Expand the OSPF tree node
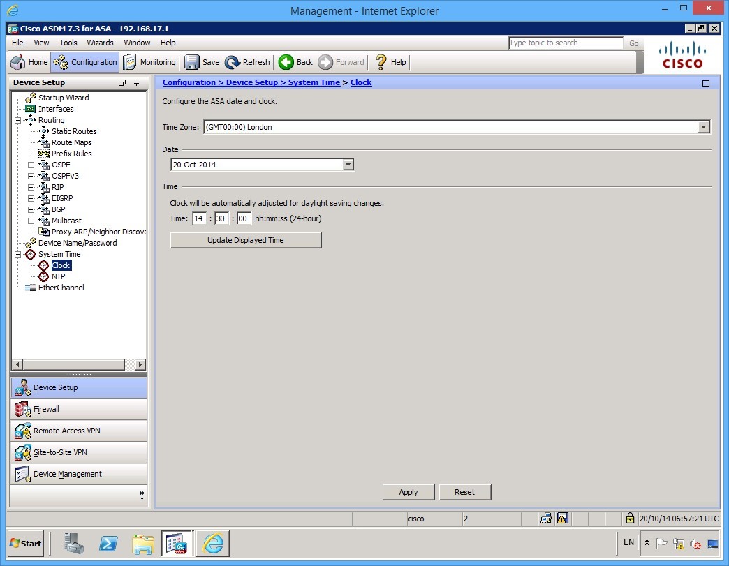The height and width of the screenshot is (566, 729). point(31,165)
